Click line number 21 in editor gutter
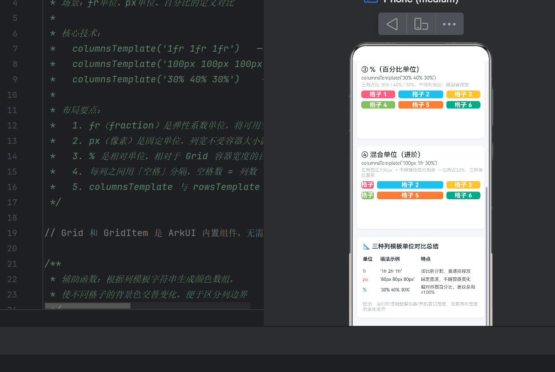 point(12,264)
